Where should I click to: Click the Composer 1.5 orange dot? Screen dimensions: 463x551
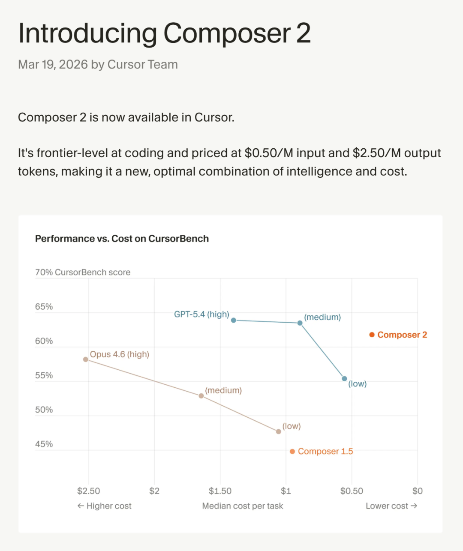pyautogui.click(x=292, y=452)
